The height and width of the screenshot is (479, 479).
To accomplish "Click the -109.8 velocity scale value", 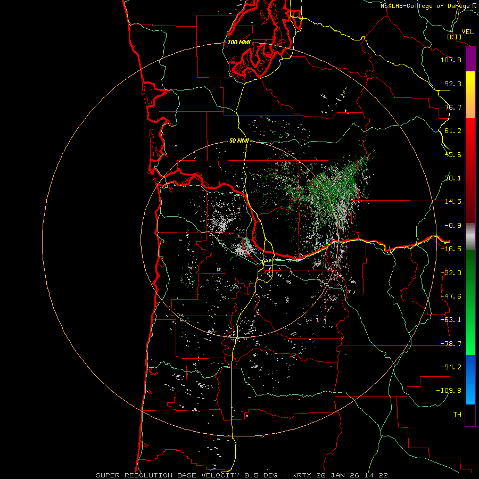I will tap(449, 391).
